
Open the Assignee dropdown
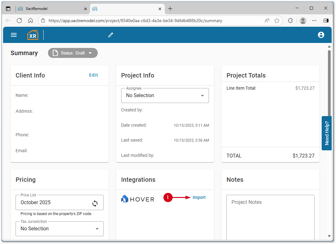pyautogui.click(x=165, y=96)
